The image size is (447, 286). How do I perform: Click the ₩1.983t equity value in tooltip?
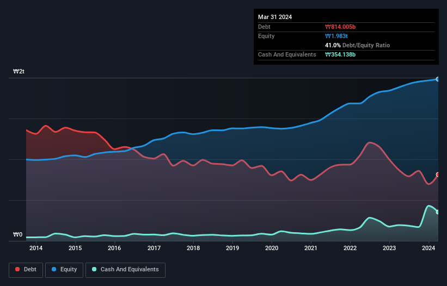point(336,36)
